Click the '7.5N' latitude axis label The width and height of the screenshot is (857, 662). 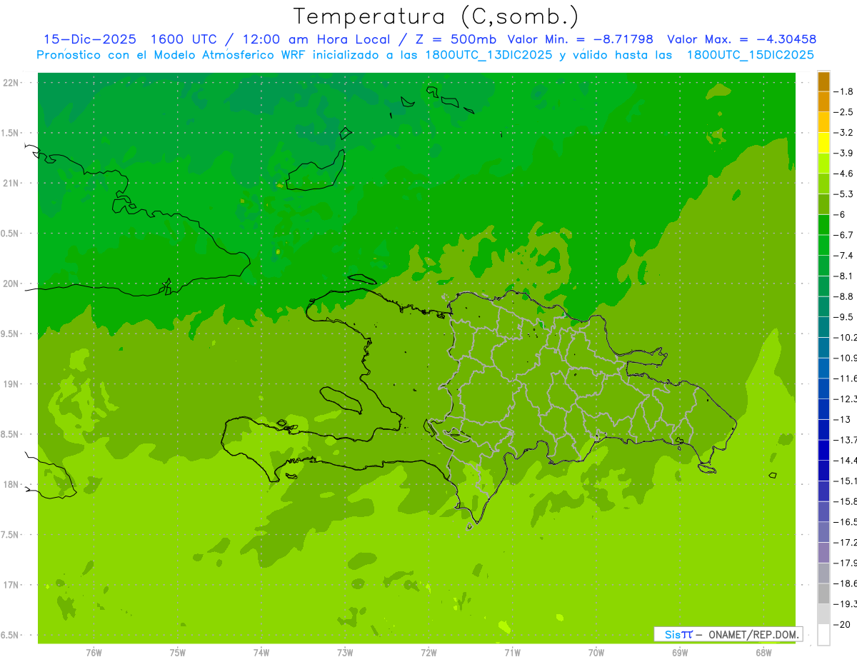[x=10, y=535]
